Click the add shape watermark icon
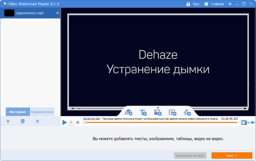256x161 pixels. coord(187,113)
